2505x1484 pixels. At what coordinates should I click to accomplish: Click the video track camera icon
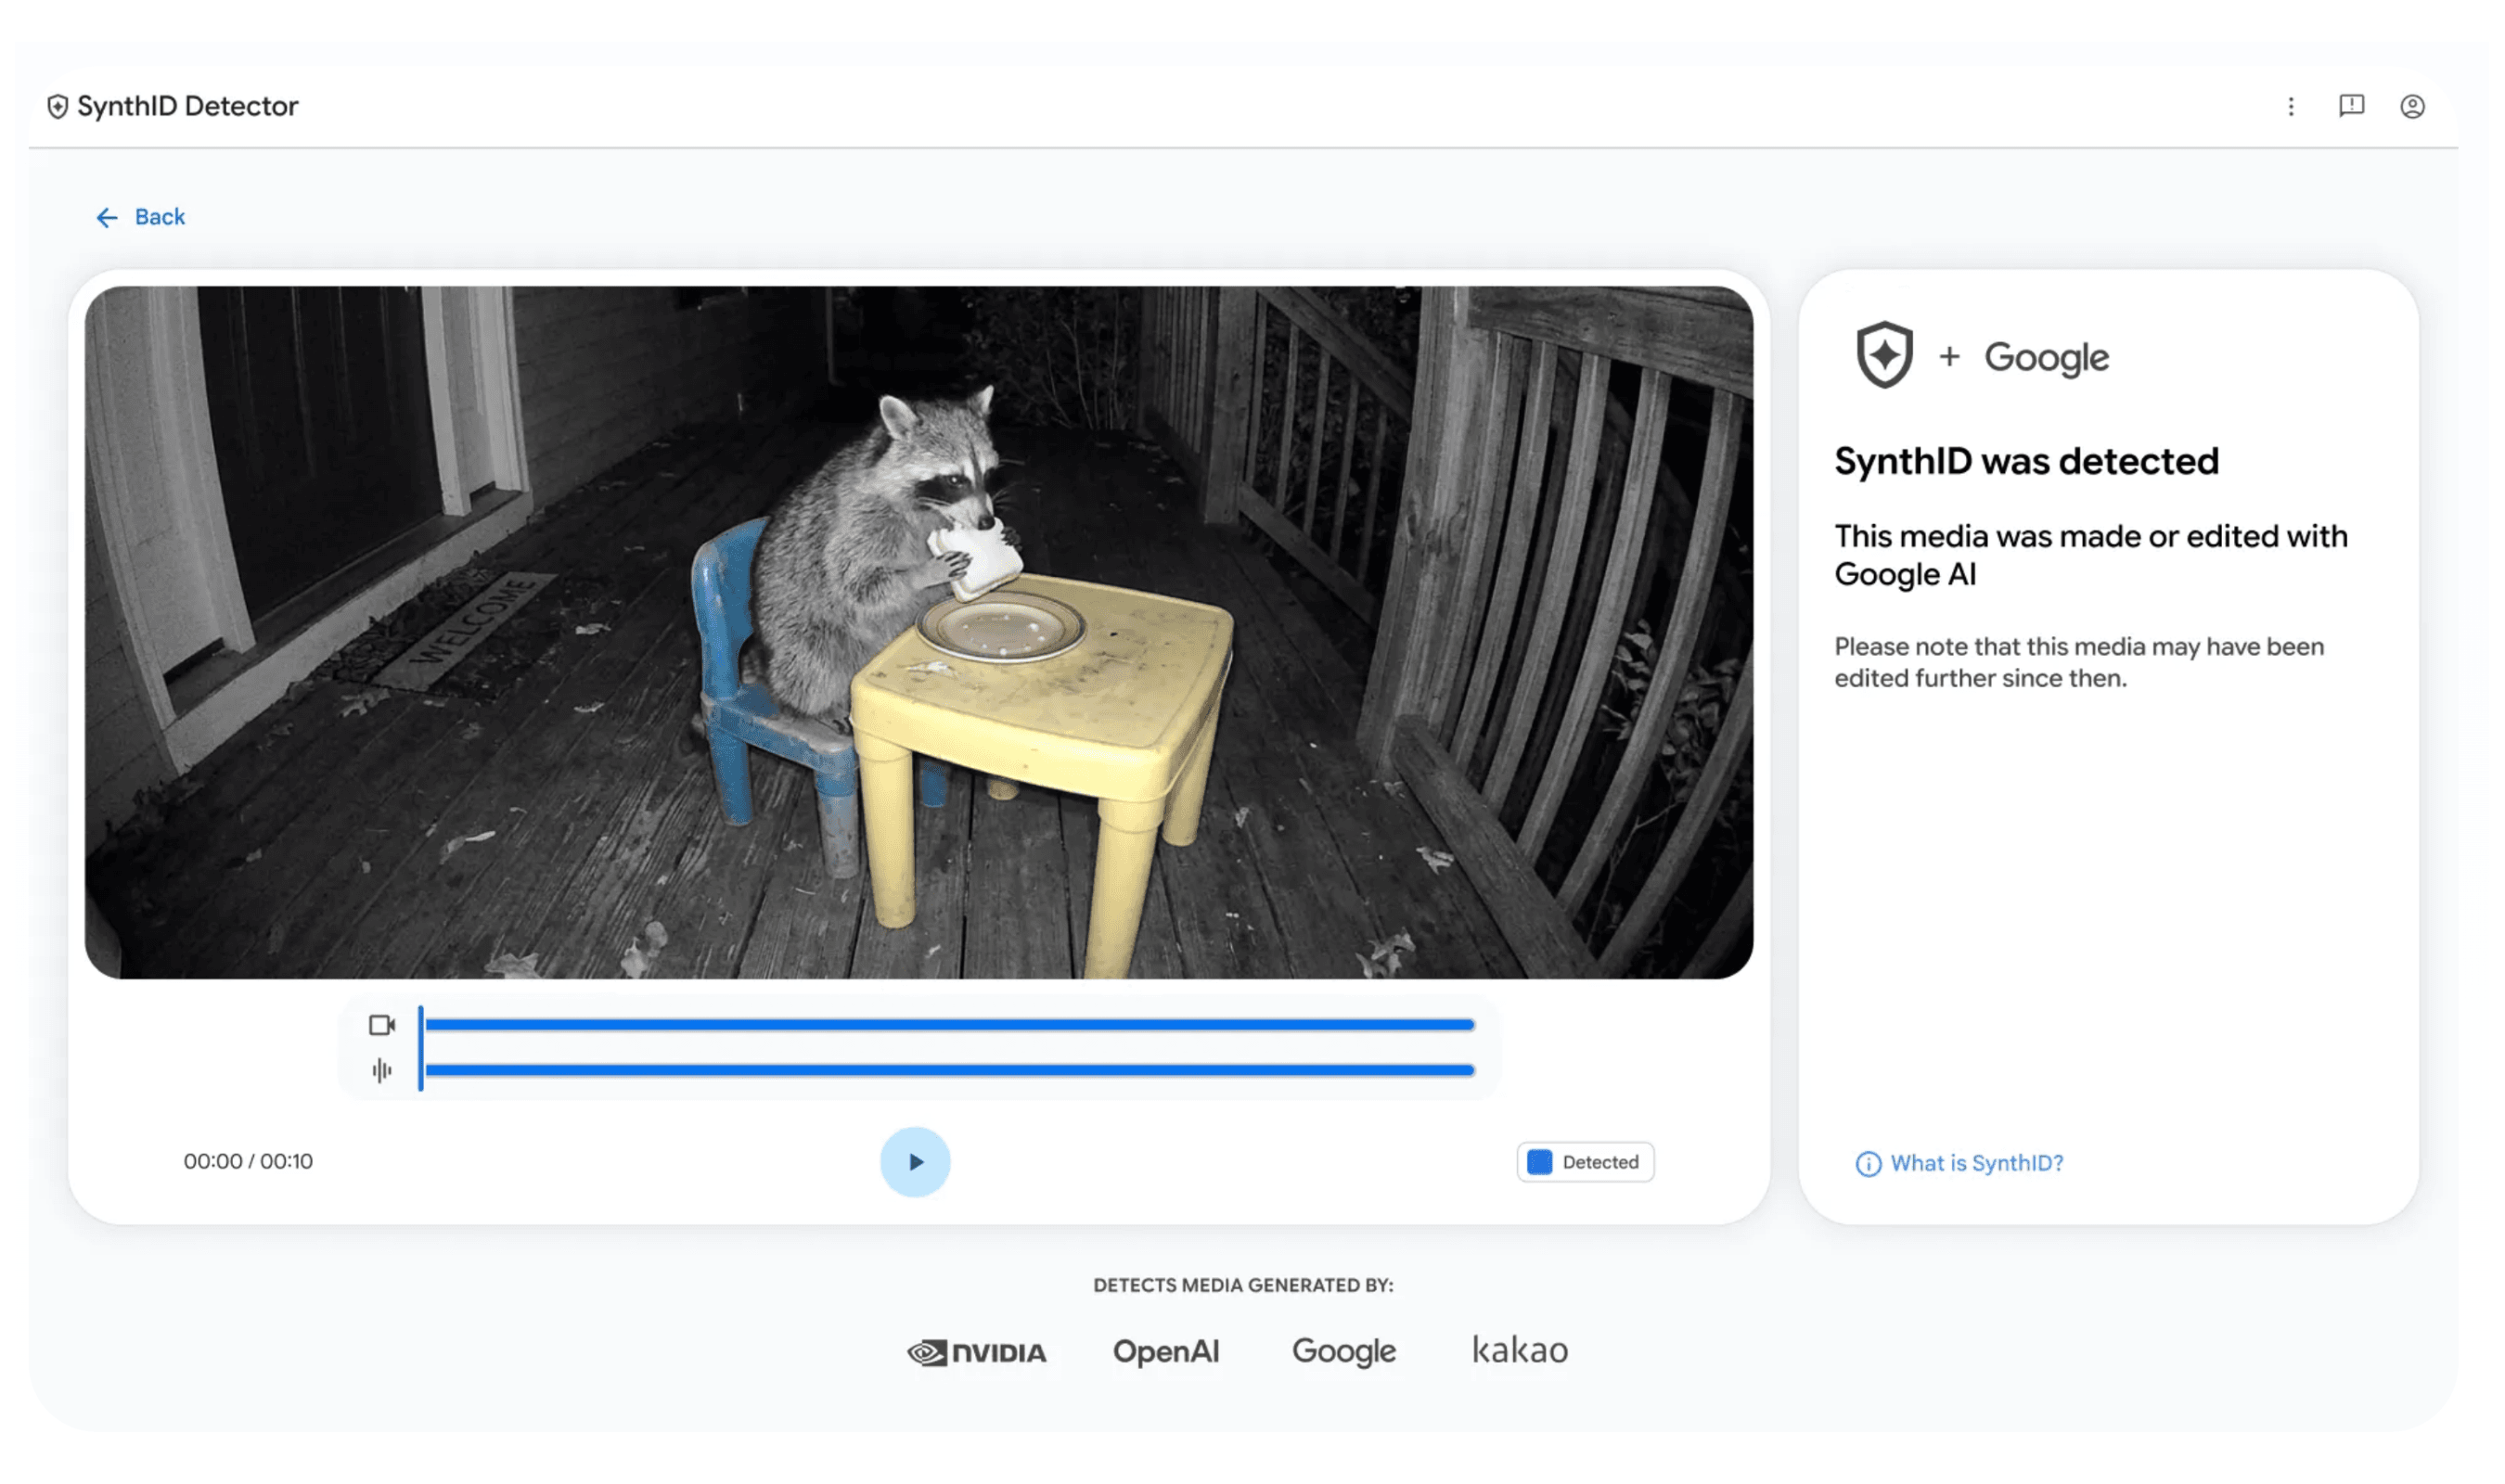click(x=382, y=1025)
